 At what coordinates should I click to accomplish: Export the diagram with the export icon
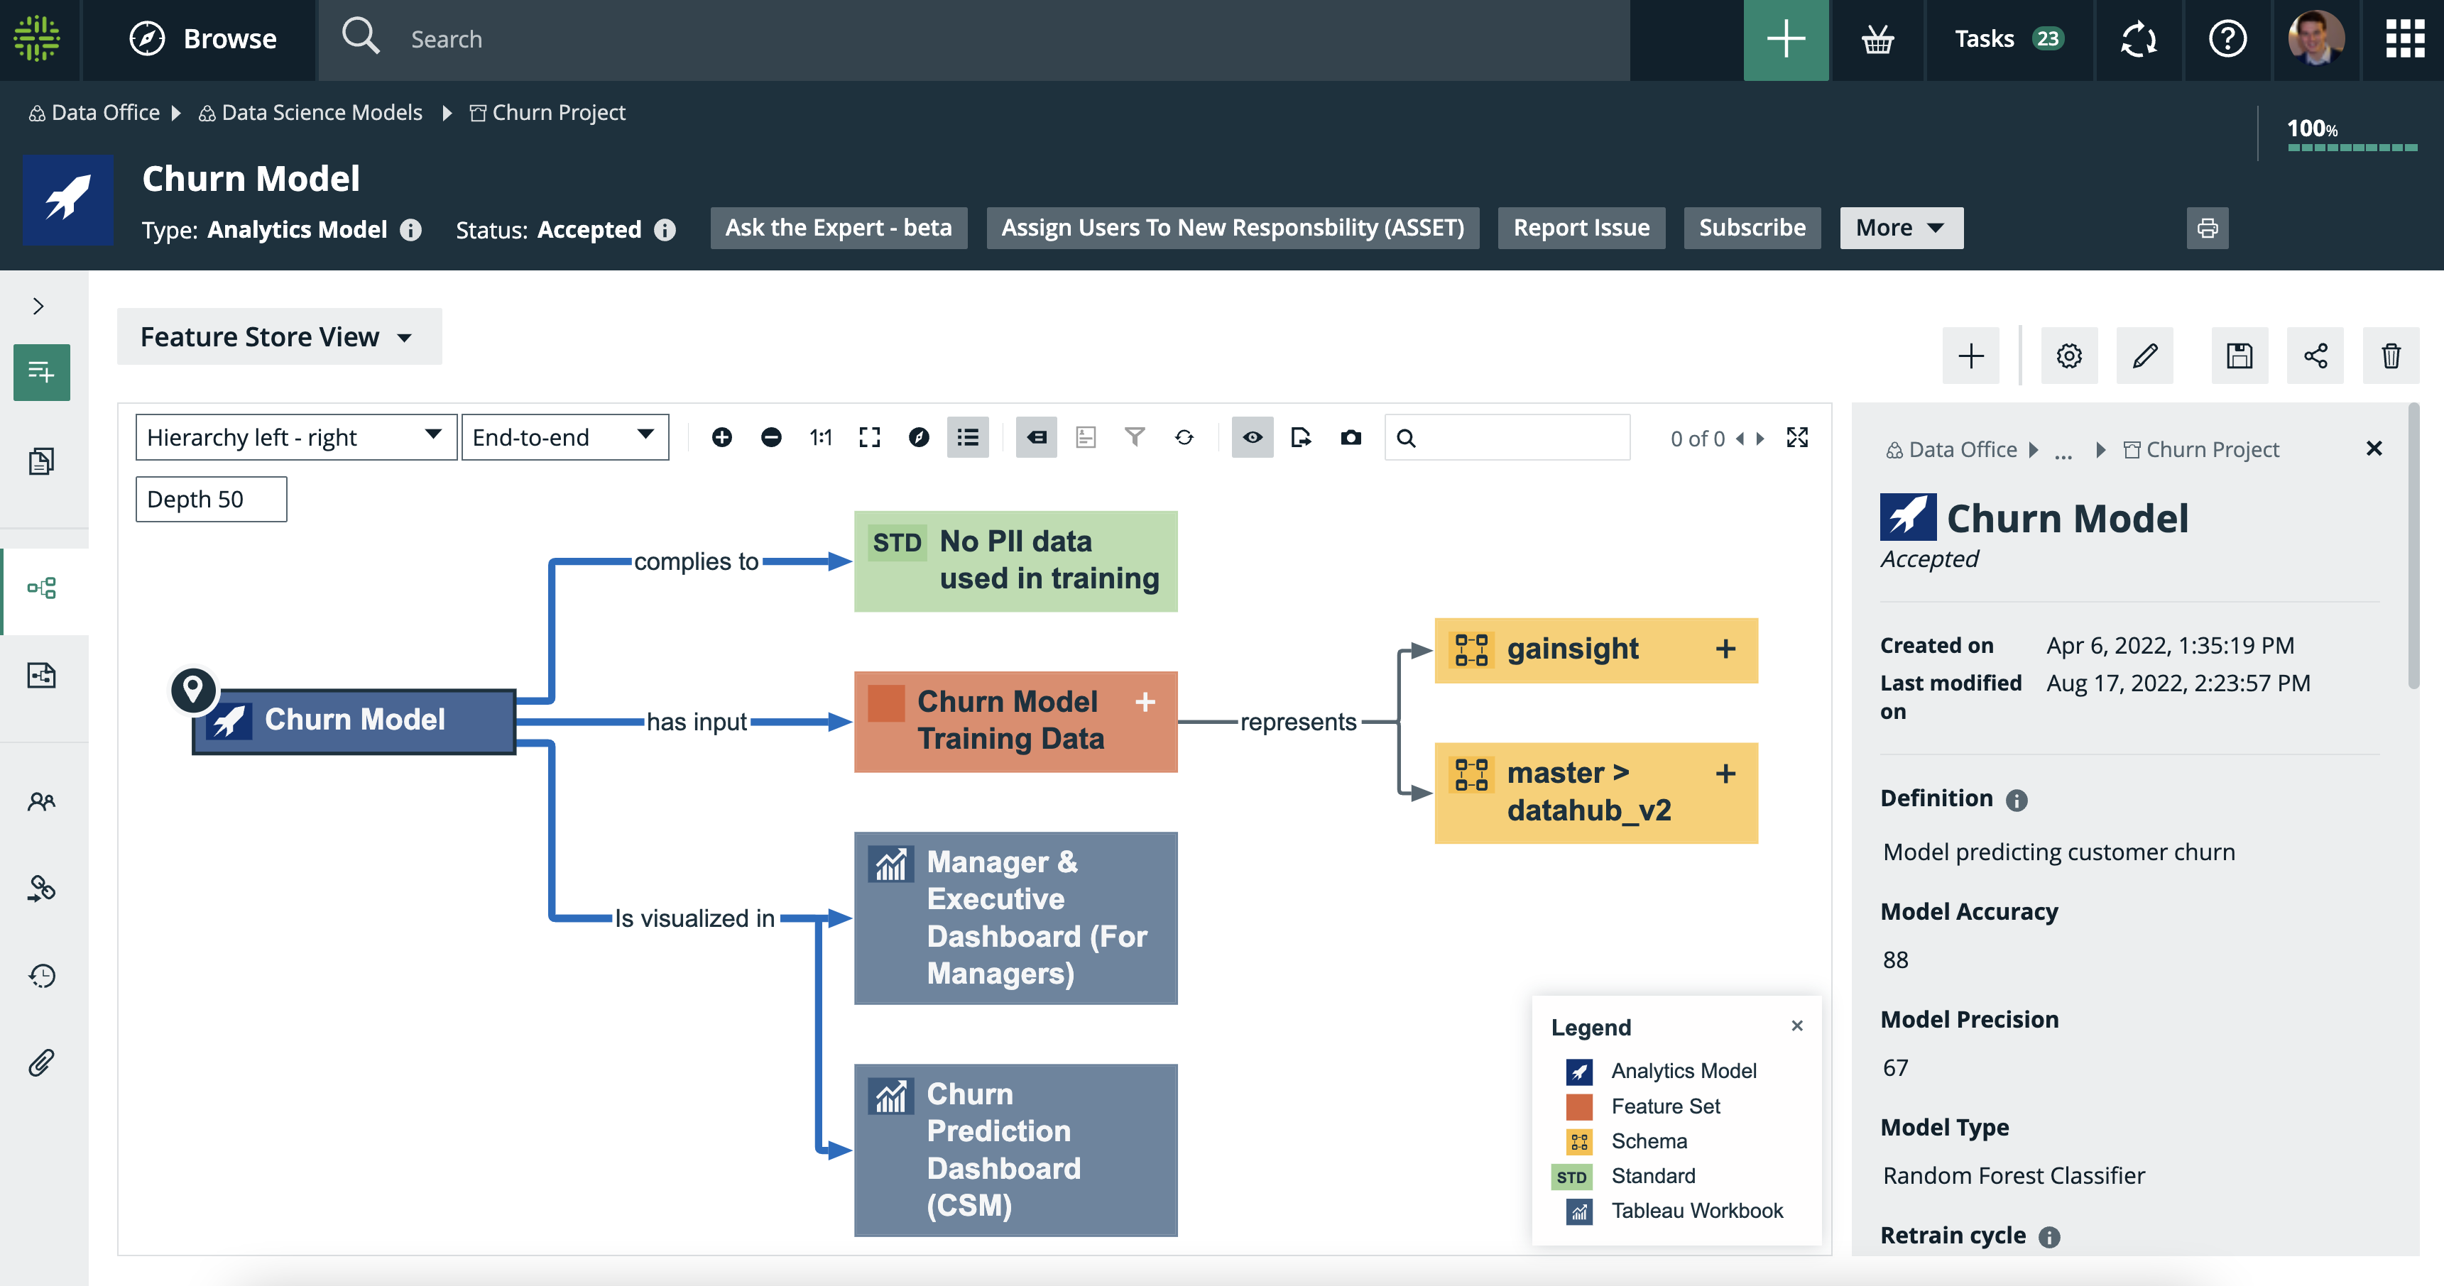pyautogui.click(x=1302, y=437)
